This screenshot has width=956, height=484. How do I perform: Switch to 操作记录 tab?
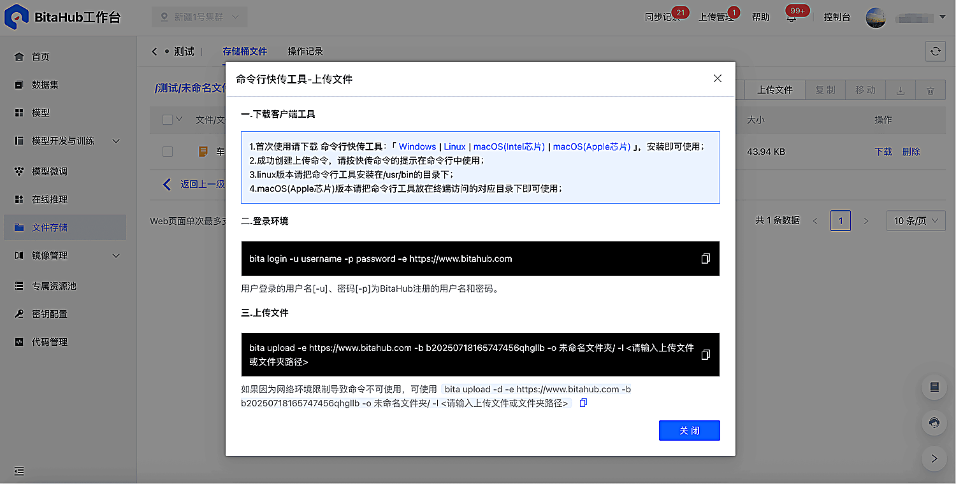[305, 52]
